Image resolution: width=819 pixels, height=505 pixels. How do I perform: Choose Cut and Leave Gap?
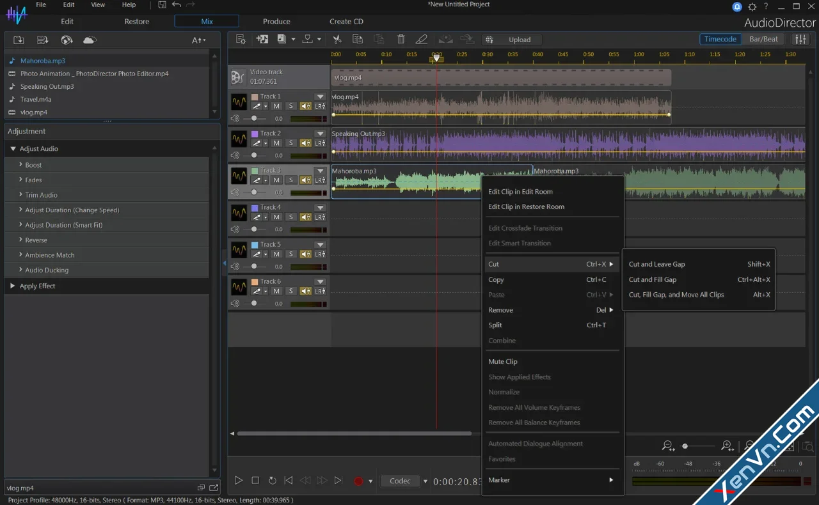coord(699,264)
